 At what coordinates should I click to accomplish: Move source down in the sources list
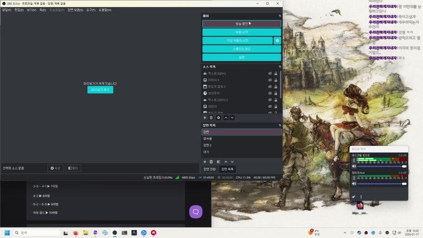click(232, 118)
